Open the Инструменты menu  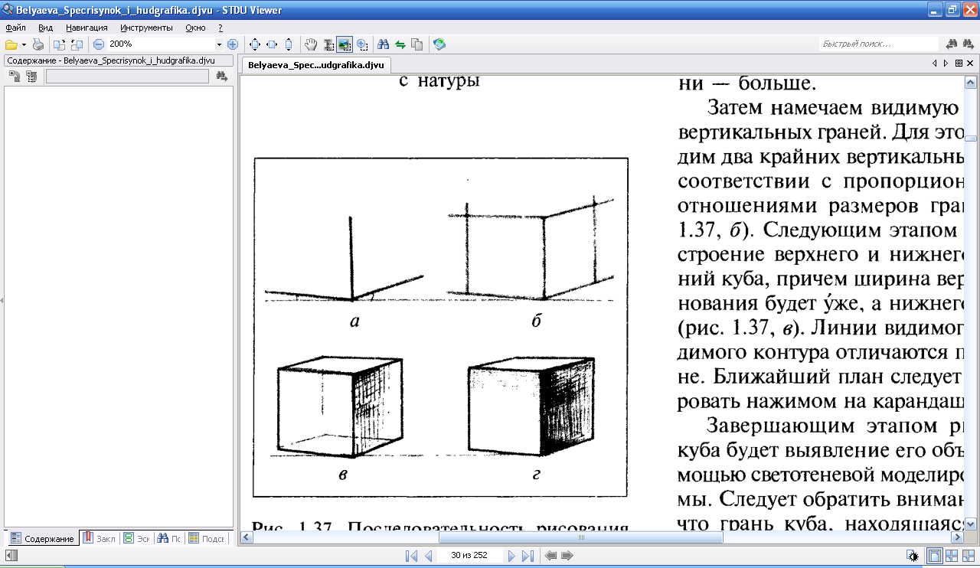pos(146,28)
